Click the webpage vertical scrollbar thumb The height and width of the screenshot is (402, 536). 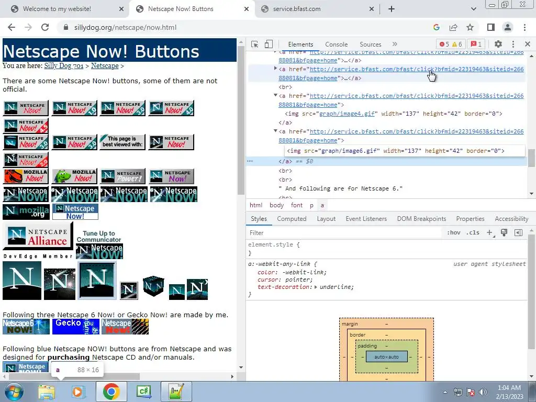(241, 120)
